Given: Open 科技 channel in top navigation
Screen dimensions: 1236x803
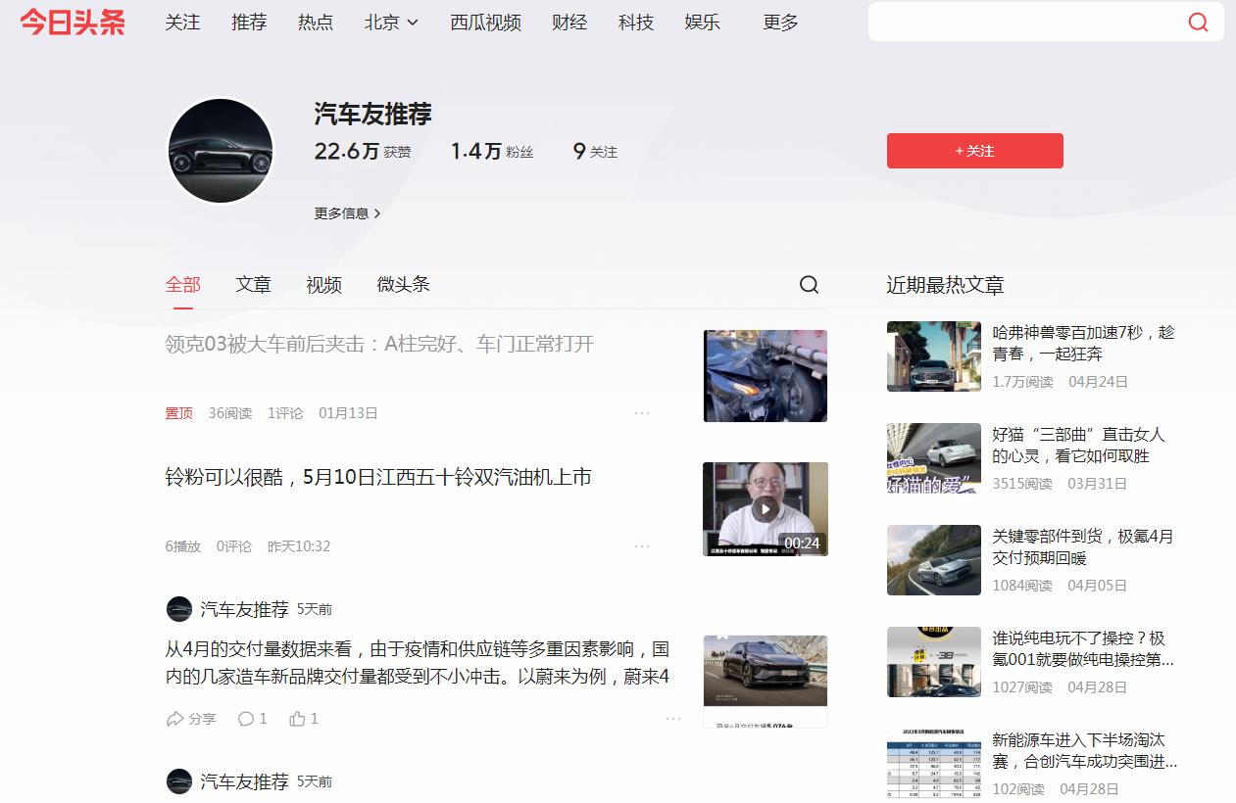Looking at the screenshot, I should [636, 22].
